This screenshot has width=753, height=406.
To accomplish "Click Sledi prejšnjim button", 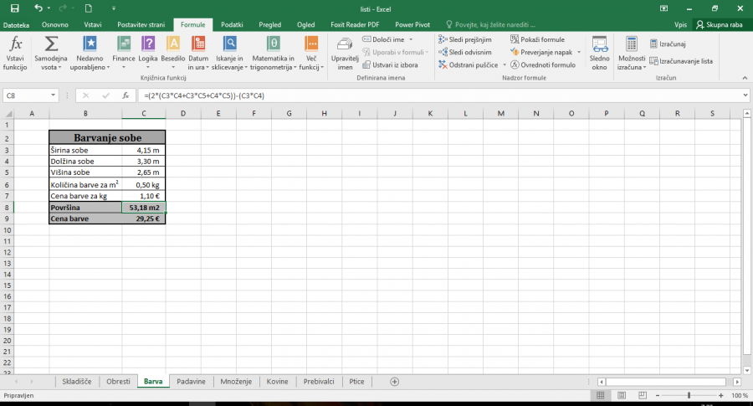I will coord(464,39).
